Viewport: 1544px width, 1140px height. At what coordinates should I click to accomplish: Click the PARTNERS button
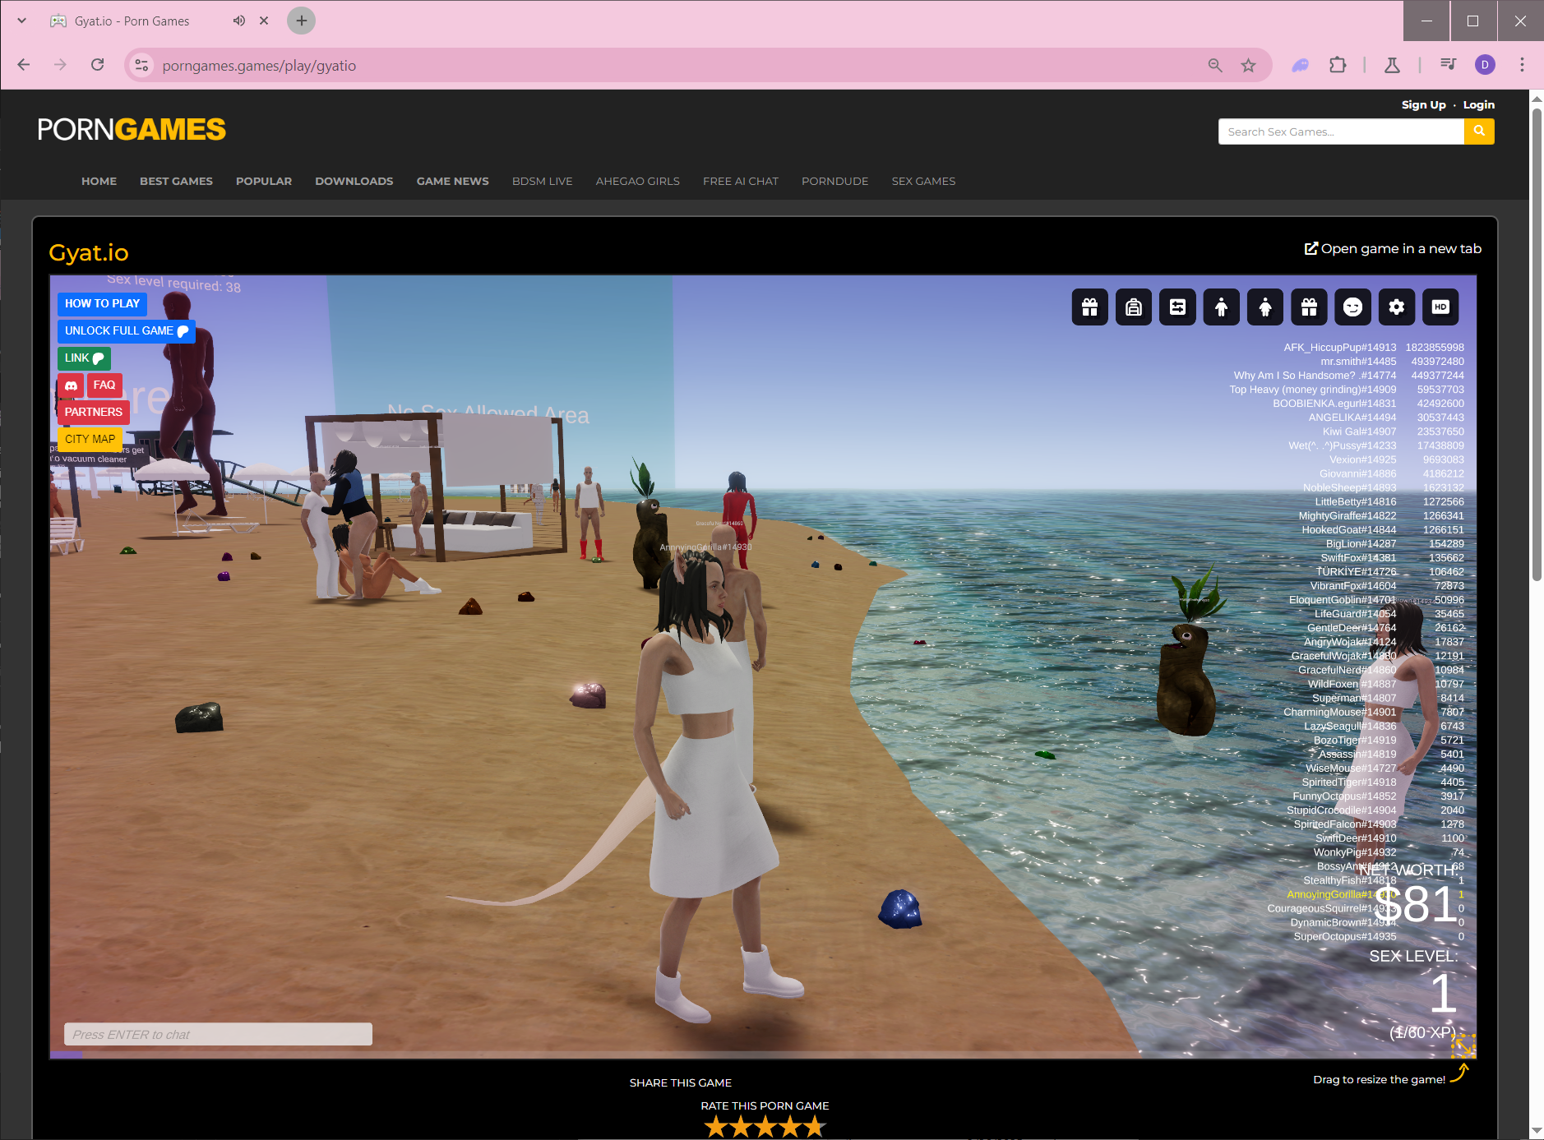coord(94,413)
